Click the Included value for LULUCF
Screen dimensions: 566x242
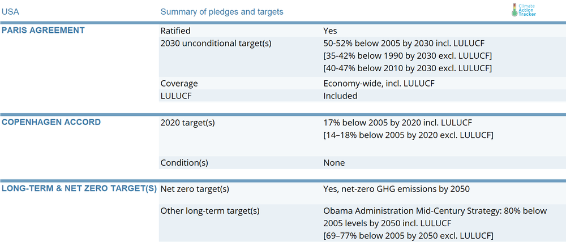point(340,96)
